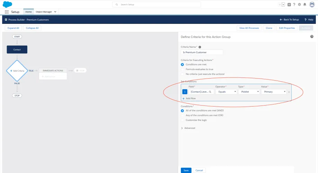The height and width of the screenshot is (173, 318).
Task: Click the help question mark in criteria panel
Action: click(312, 37)
